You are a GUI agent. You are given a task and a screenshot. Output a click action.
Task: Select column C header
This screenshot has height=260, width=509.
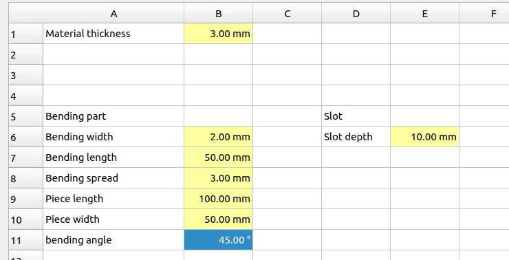[x=287, y=13]
